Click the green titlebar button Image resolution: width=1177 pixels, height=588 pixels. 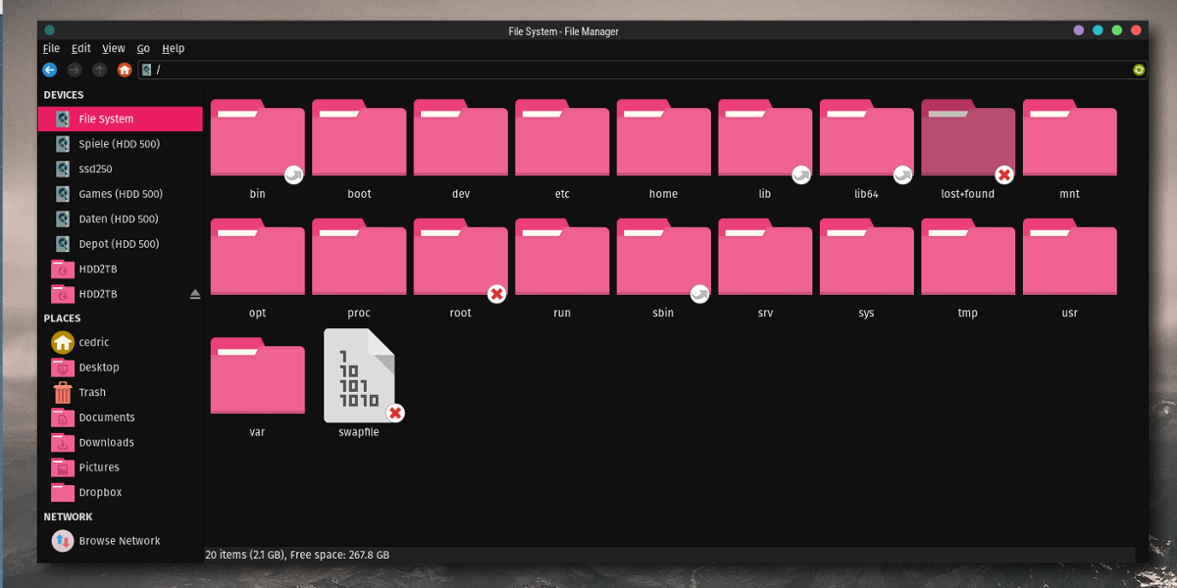click(x=1116, y=30)
